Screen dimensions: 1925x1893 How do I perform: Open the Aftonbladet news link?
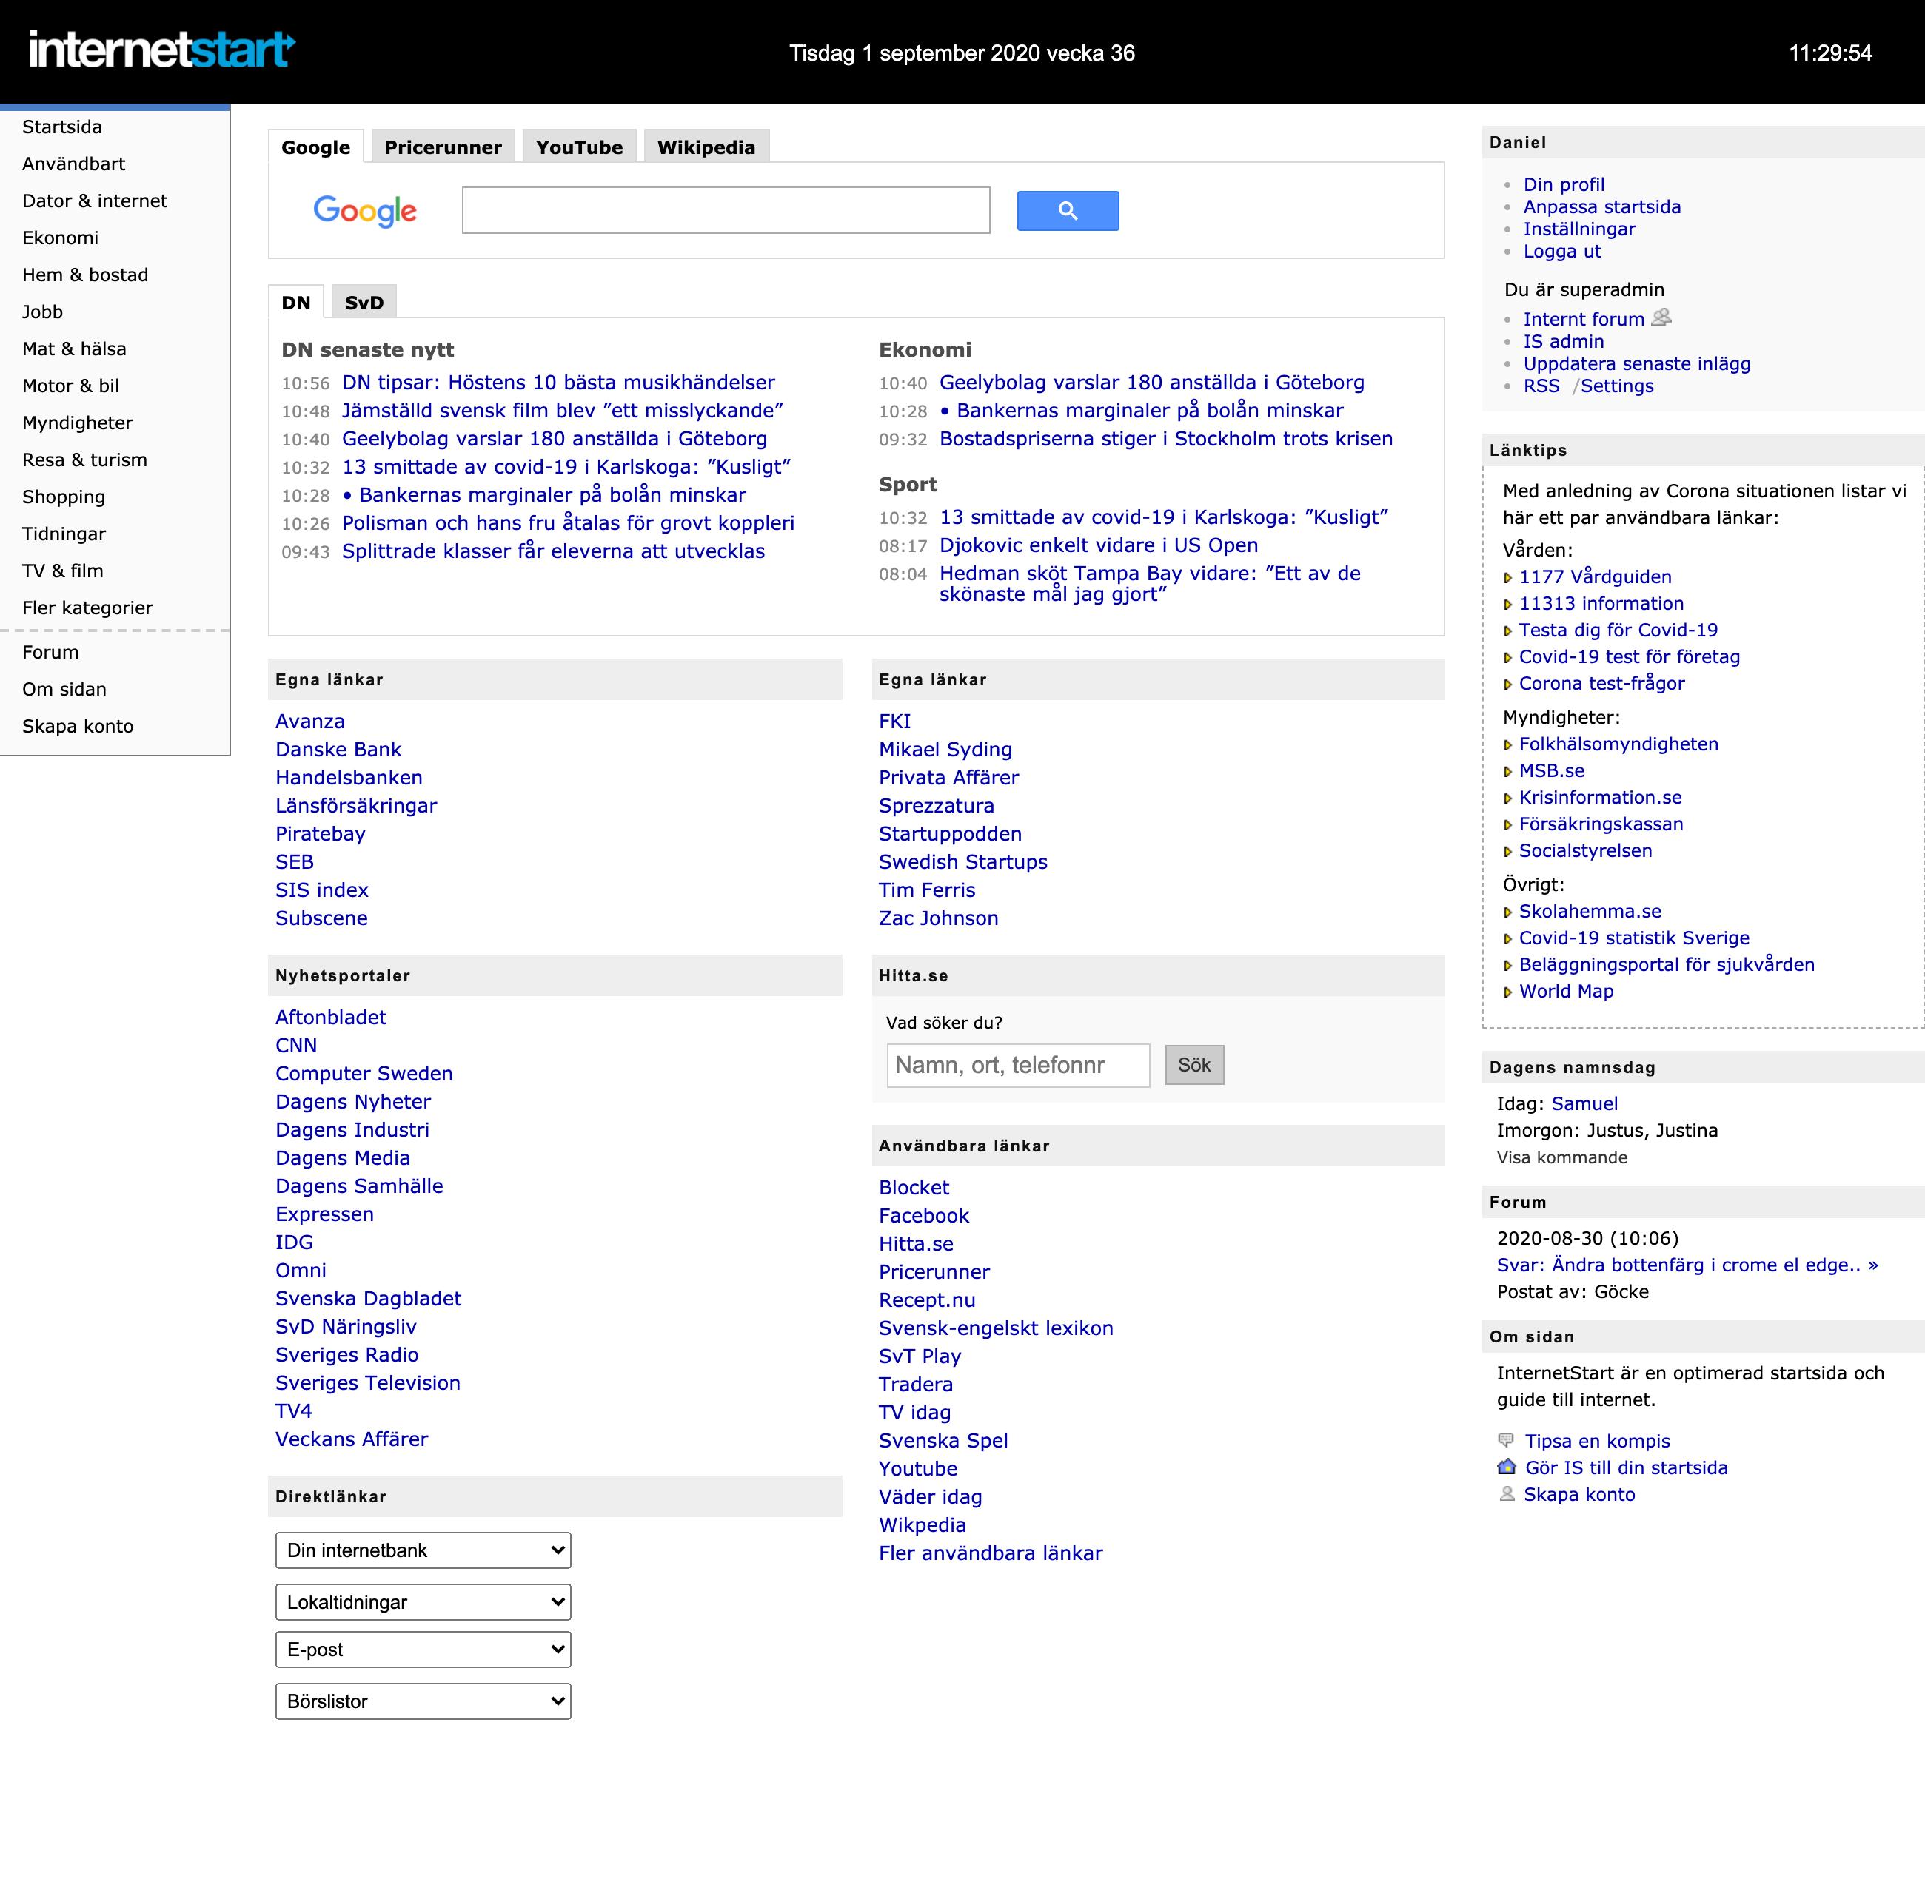coord(331,1017)
